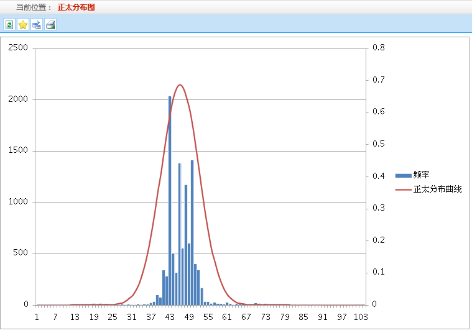Click x-axis label 13
Image resolution: width=472 pixels, height=333 pixels.
coord(75,317)
